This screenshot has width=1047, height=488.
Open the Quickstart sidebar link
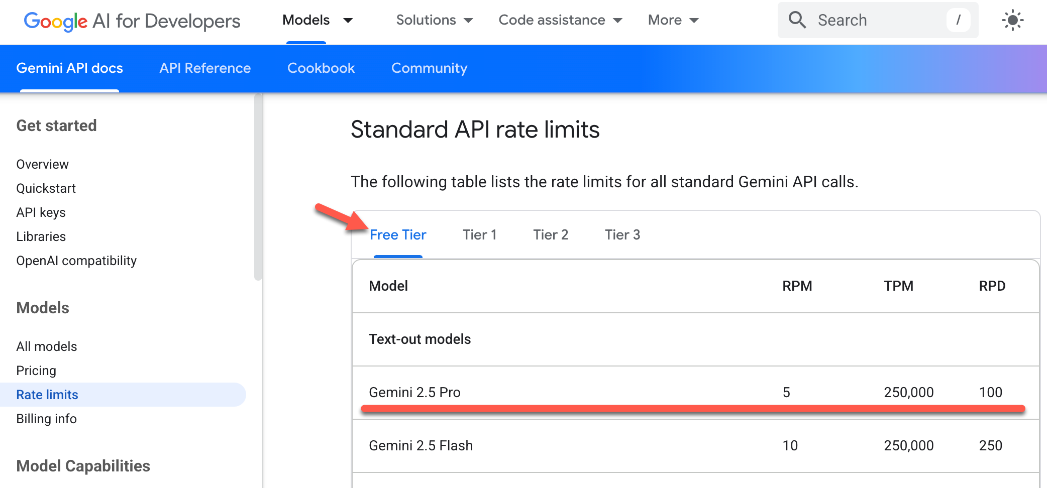click(46, 188)
